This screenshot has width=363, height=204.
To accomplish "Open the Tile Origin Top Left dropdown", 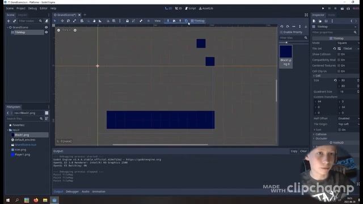I will pos(348,124).
